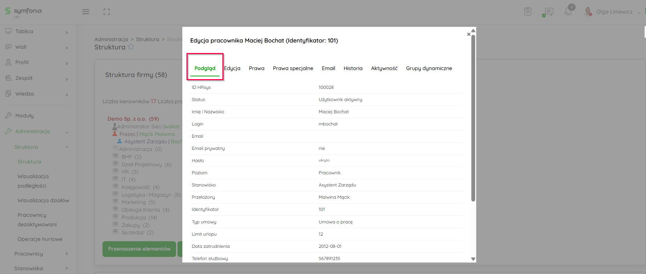The width and height of the screenshot is (646, 274).
Task: Switch to the Historia tab
Action: (x=353, y=68)
